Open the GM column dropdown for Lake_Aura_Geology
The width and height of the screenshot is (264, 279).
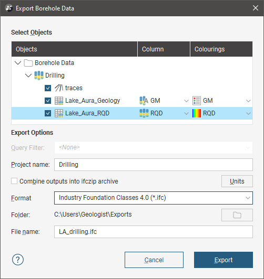pyautogui.click(x=186, y=101)
